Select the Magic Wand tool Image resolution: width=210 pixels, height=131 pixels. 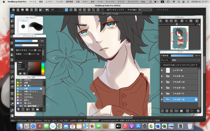point(12,77)
